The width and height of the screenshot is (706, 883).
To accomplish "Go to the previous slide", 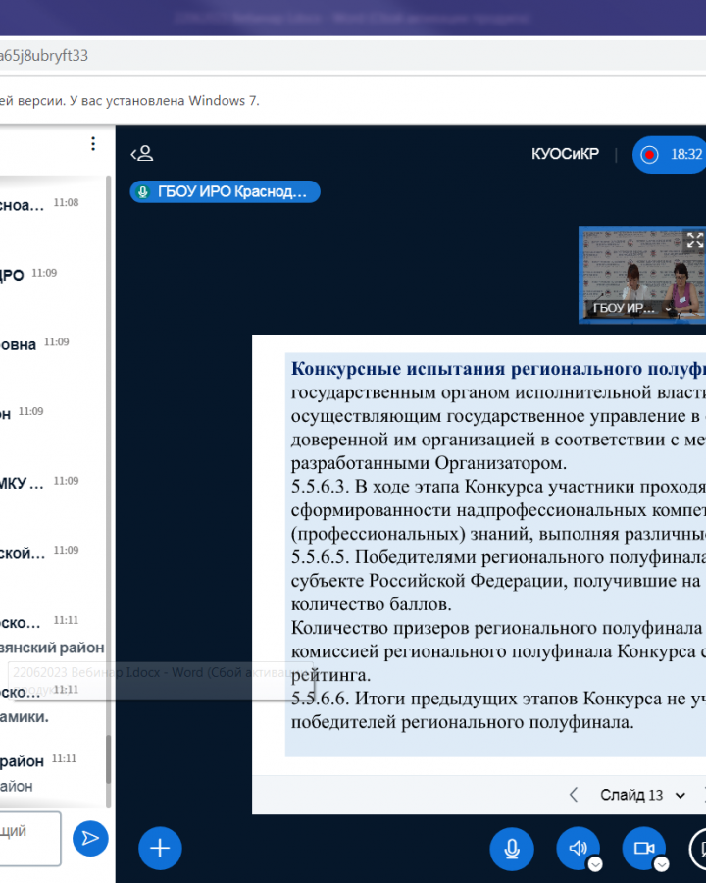I will pyautogui.click(x=574, y=795).
